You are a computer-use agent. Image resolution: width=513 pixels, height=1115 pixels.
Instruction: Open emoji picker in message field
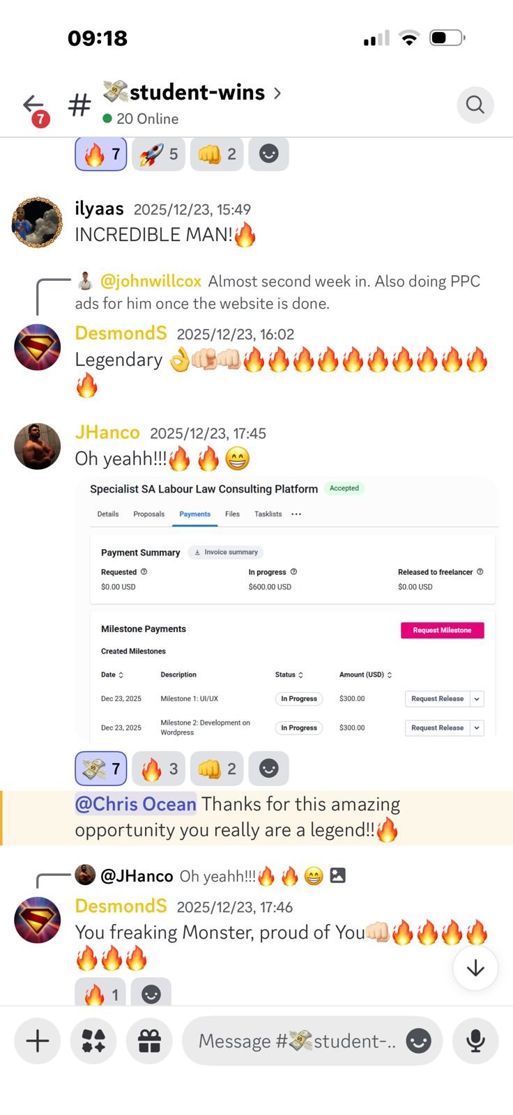coord(418,1041)
